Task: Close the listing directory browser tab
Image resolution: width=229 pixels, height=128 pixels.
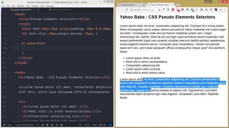Action: tap(144, 5)
